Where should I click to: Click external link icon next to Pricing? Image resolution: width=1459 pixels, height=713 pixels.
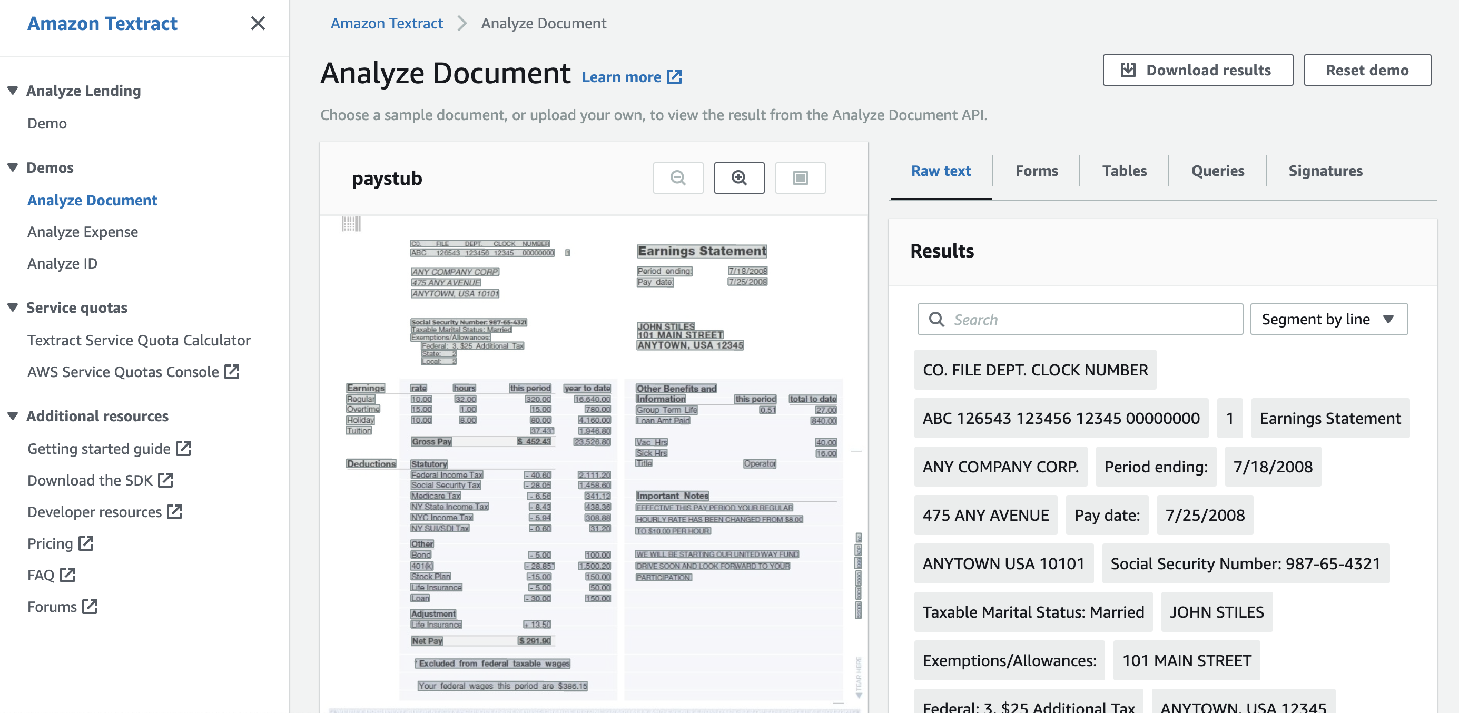(x=86, y=543)
